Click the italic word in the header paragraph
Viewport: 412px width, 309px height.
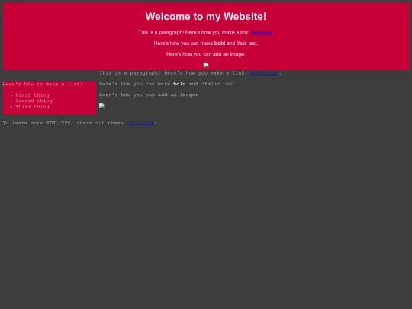(242, 43)
